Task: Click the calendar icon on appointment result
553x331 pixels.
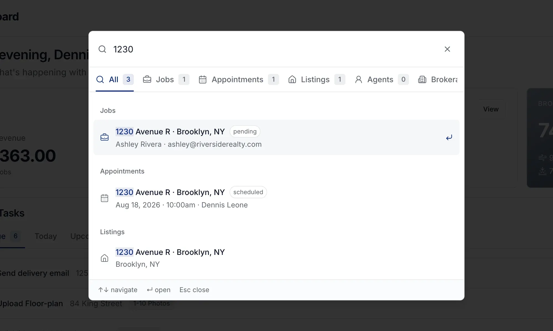Action: coord(105,198)
